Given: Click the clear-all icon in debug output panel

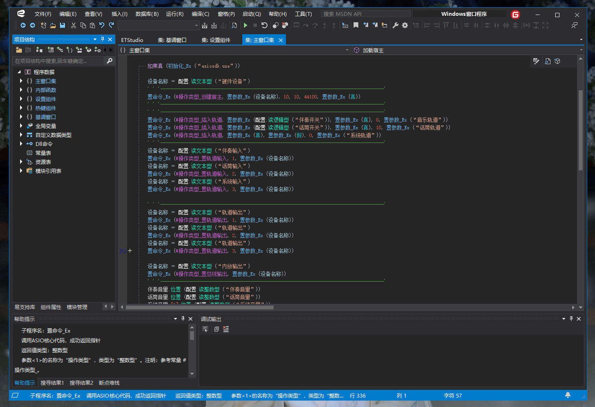Looking at the screenshot, I should (x=226, y=329).
